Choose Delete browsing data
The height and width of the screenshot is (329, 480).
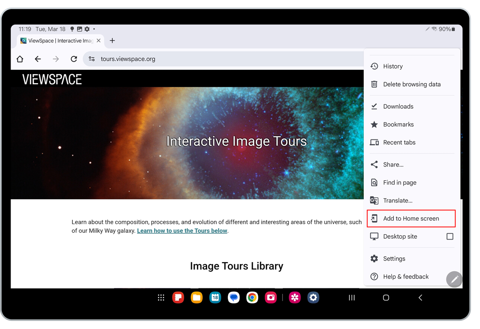(x=412, y=84)
